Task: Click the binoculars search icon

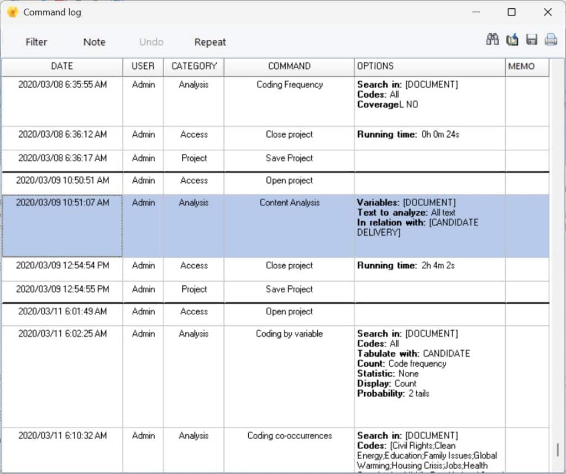Action: [x=492, y=39]
